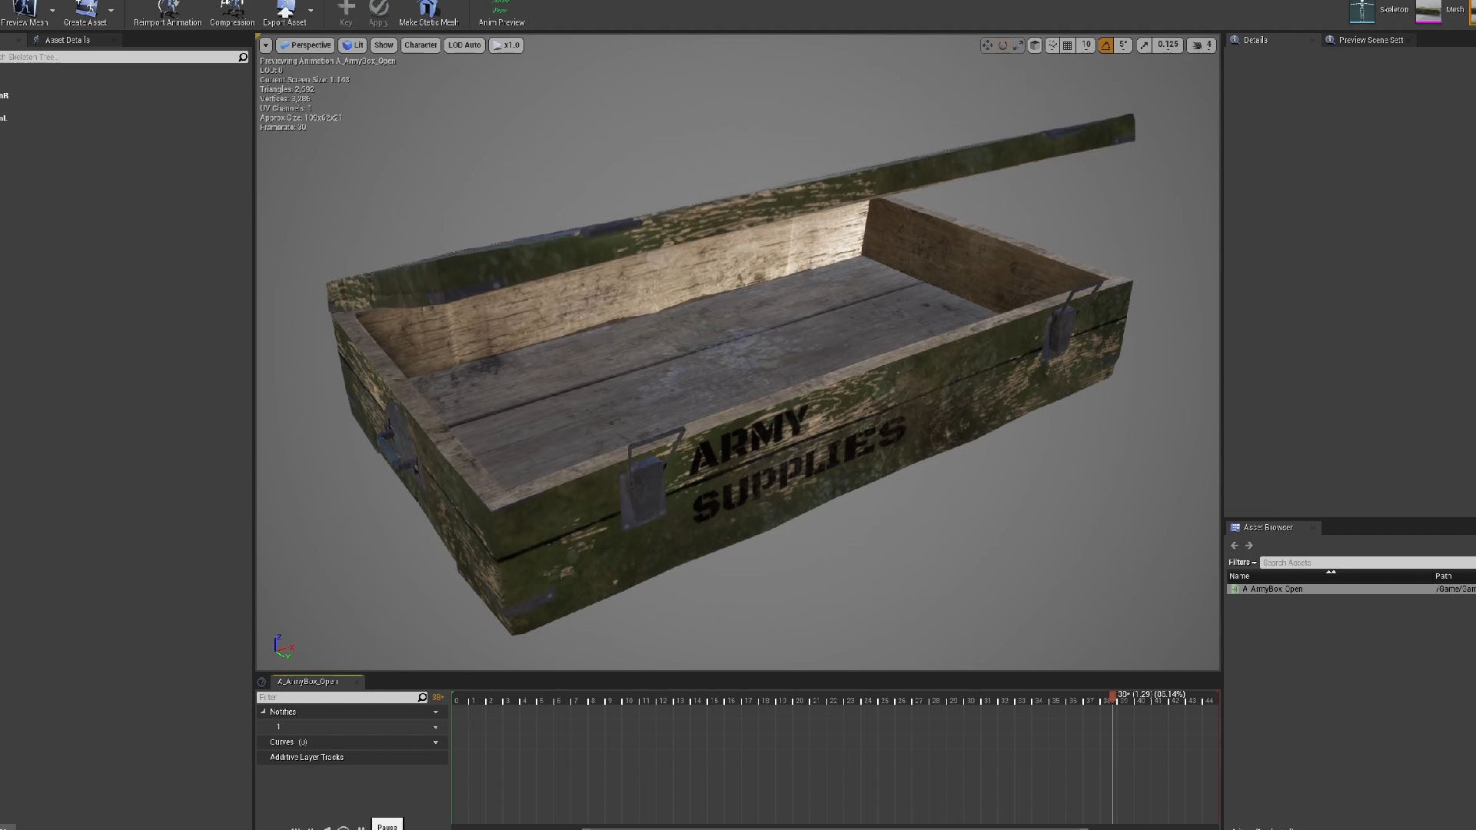Viewport: 1476px width, 830px height.
Task: Click the Export Asset icon
Action: (284, 9)
